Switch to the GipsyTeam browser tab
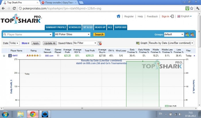 click(59, 3)
